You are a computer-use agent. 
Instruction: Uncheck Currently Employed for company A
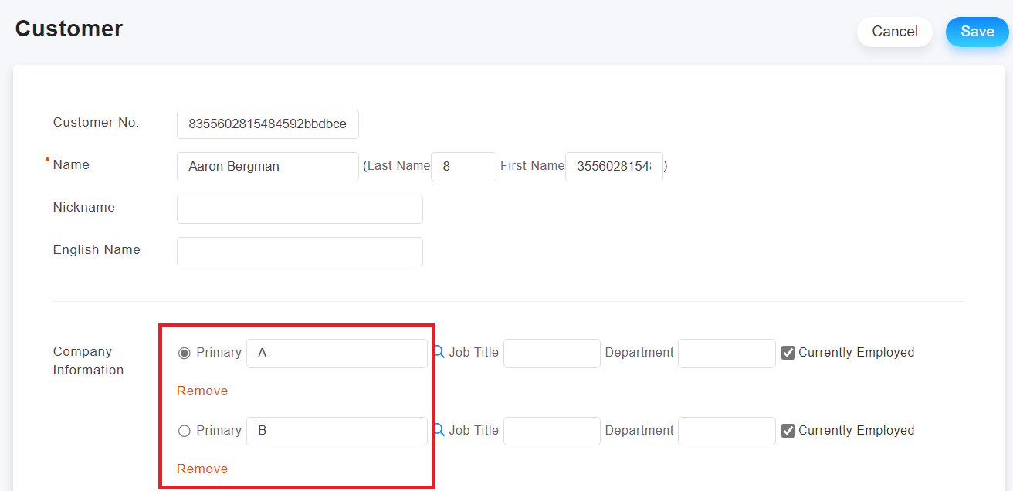pyautogui.click(x=788, y=353)
